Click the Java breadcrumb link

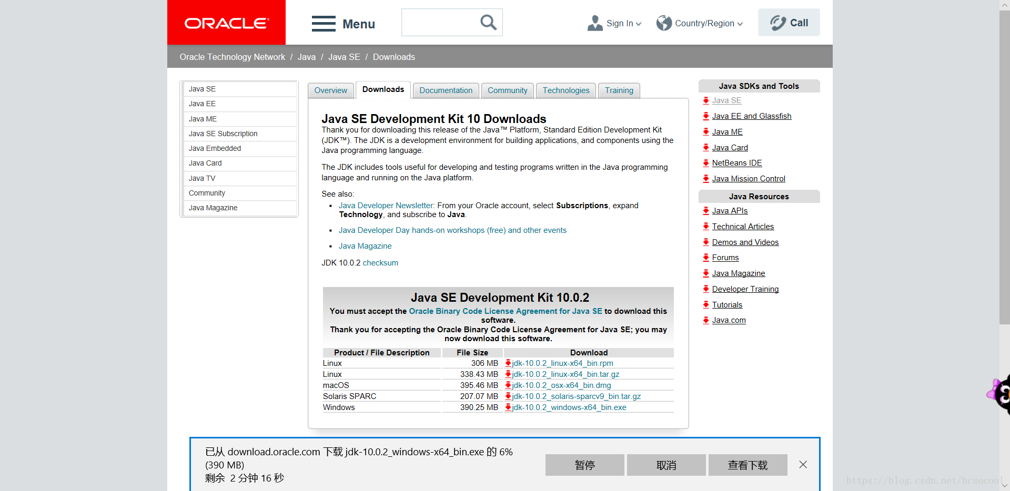307,57
